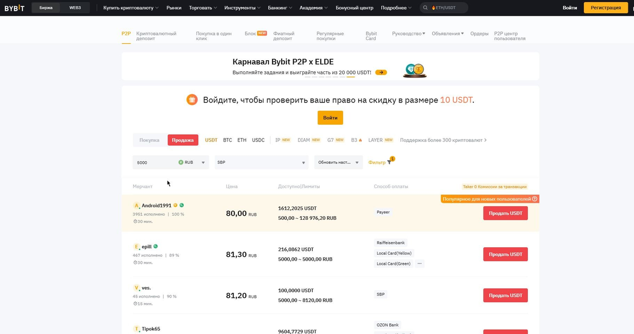Sell USDT to ves.
This screenshot has width=634, height=334.
click(505, 295)
